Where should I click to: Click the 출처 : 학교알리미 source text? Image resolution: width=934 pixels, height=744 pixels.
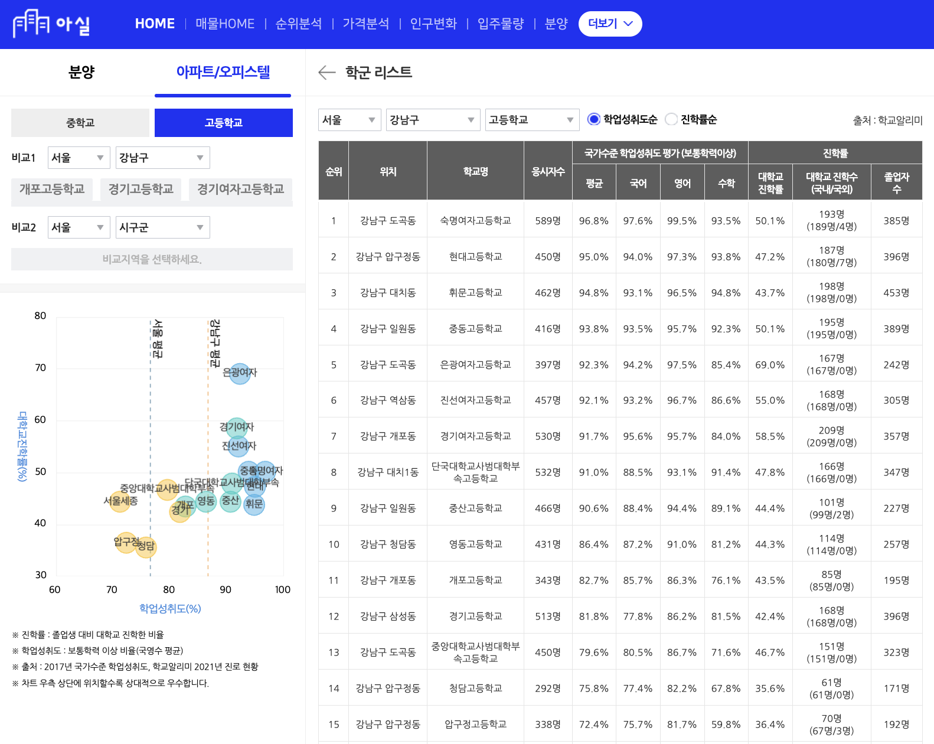(x=887, y=120)
